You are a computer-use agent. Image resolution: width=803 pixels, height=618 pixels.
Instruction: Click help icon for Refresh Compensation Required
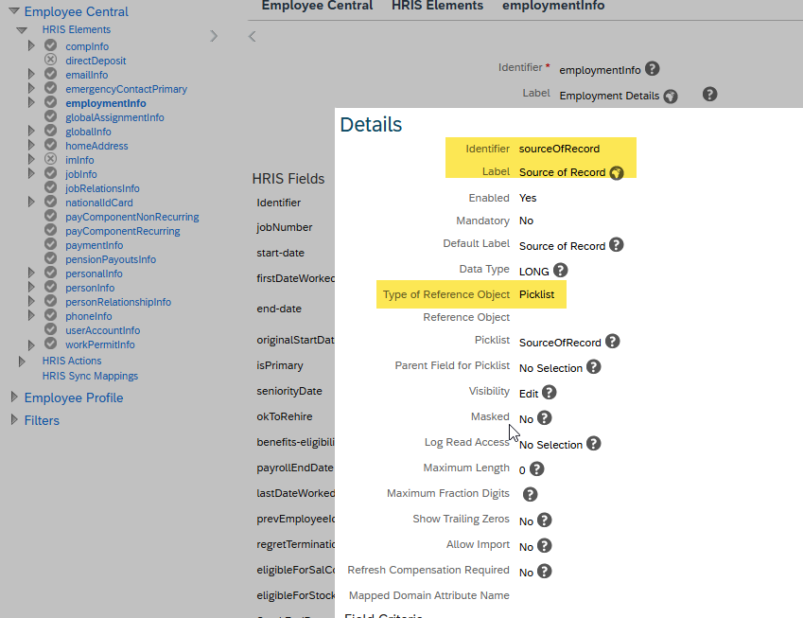(545, 572)
